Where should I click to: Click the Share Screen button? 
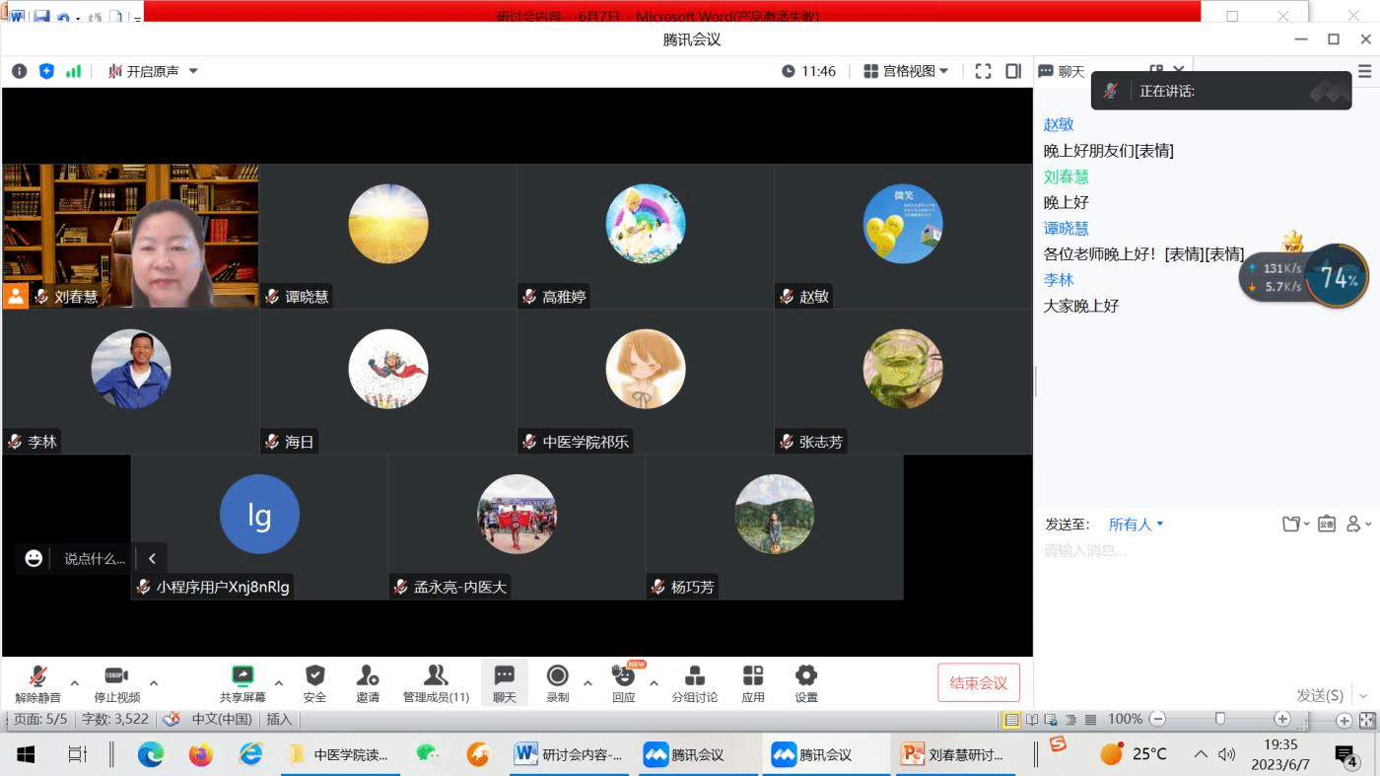click(242, 682)
